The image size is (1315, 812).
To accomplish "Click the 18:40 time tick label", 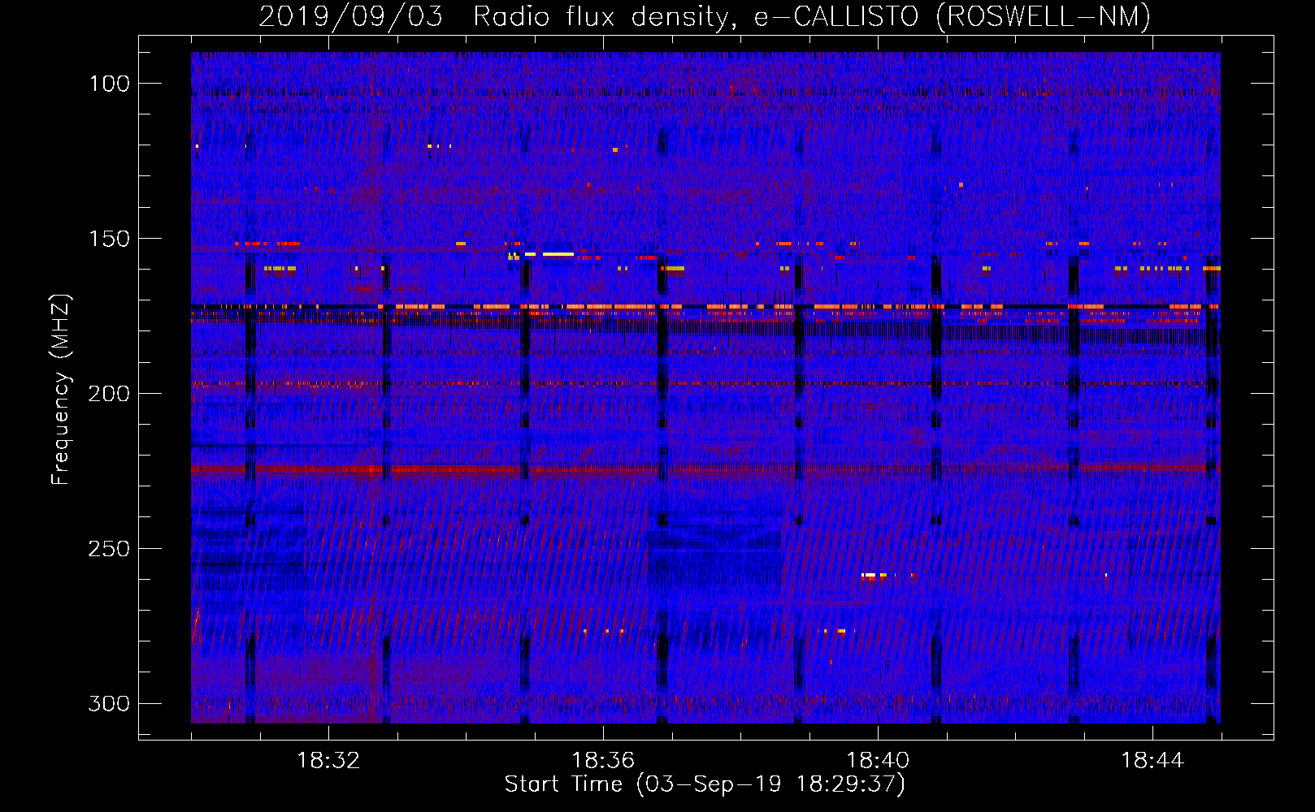I will tap(878, 761).
